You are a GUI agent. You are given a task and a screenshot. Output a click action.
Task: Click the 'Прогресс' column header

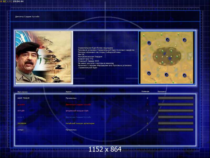tap(162, 91)
